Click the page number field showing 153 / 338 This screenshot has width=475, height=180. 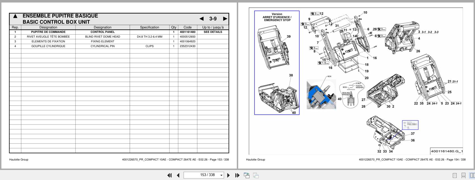pos(204,175)
